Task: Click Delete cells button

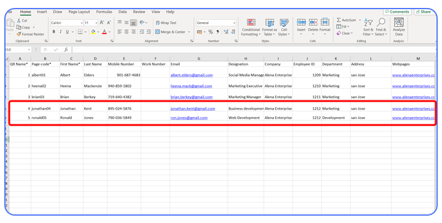Action: coord(313,27)
